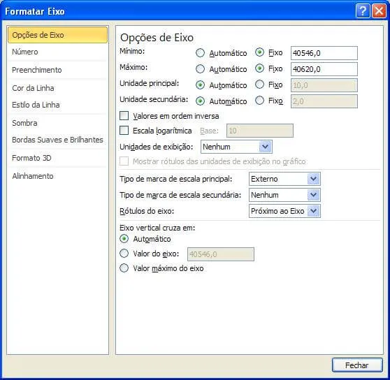Select Valor do eixo radio option
Viewport: 390px width, 380px height.
124,254
